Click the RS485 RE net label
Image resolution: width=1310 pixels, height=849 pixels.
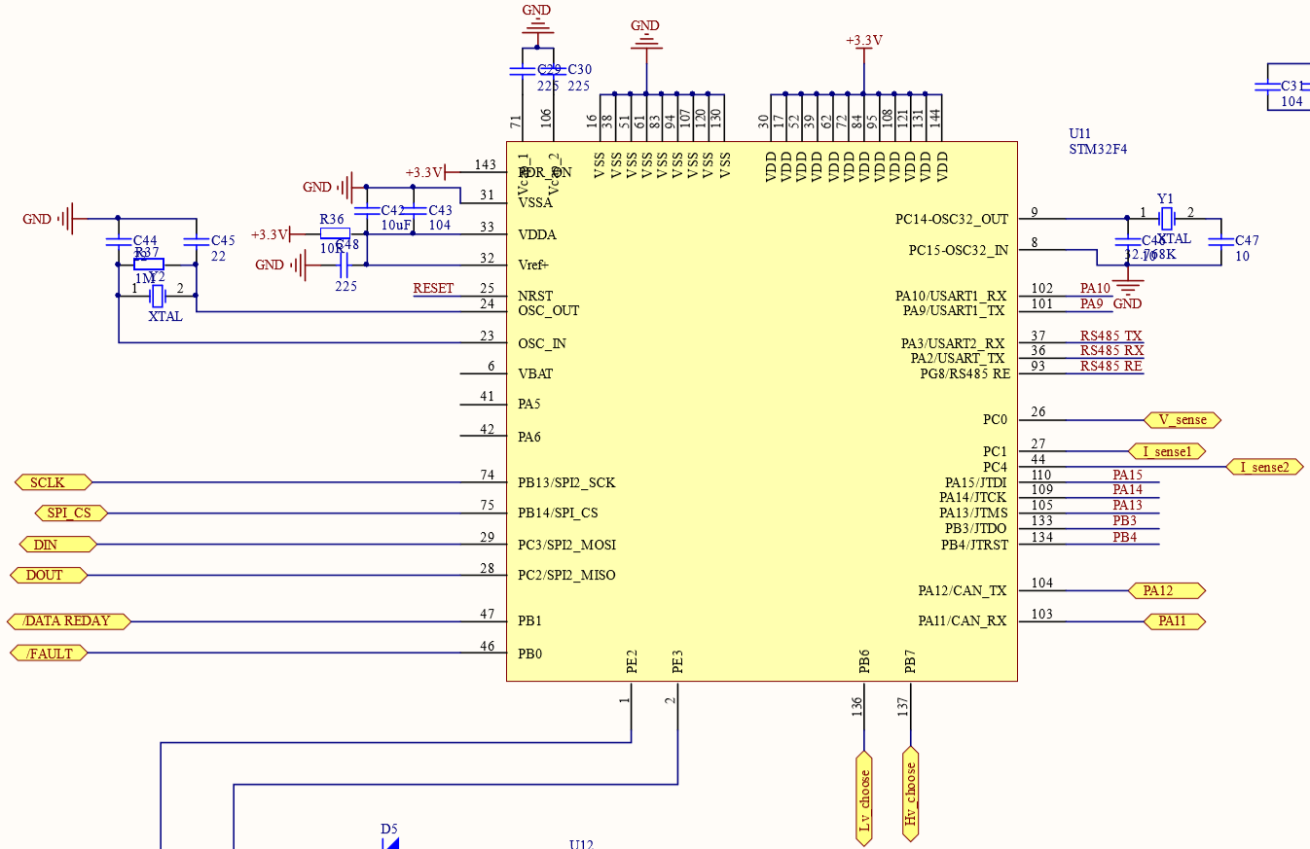[x=1111, y=367]
